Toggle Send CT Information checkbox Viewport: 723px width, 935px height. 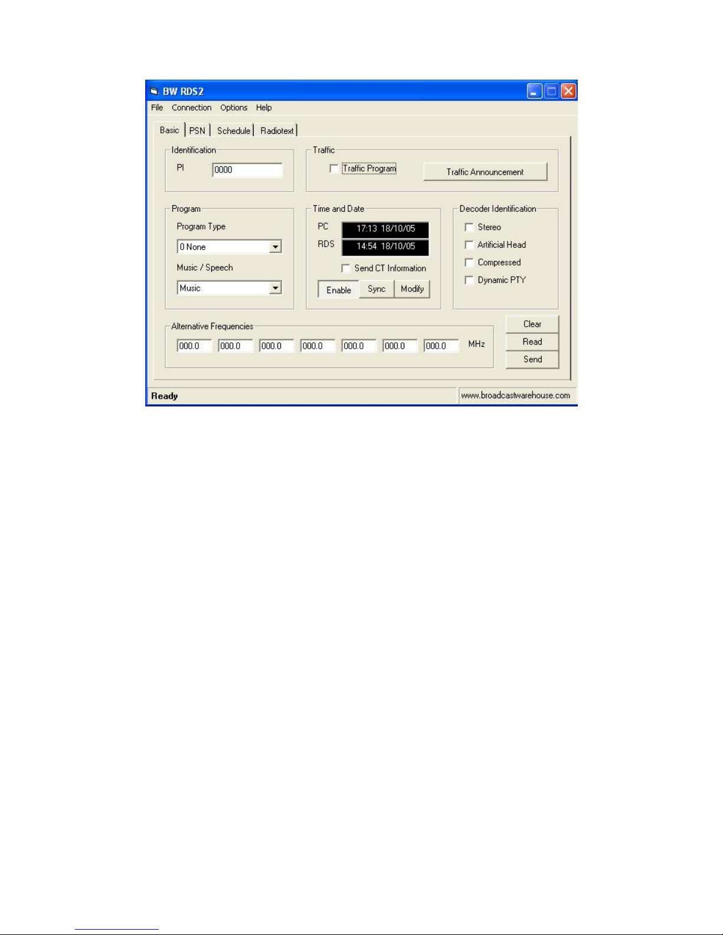(346, 268)
